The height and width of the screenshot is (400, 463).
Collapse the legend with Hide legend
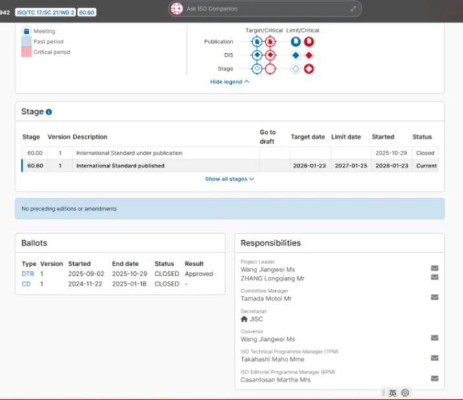[229, 82]
